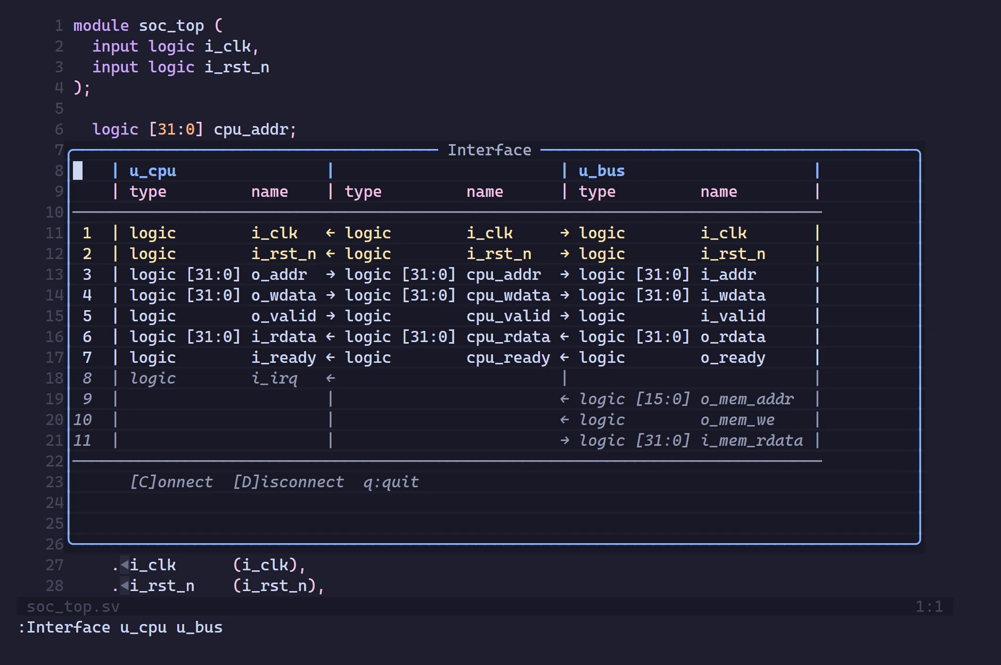Viewport: 1001px width, 665px height.
Task: Click the arrow before i_mem_rdata type
Action: coord(565,440)
